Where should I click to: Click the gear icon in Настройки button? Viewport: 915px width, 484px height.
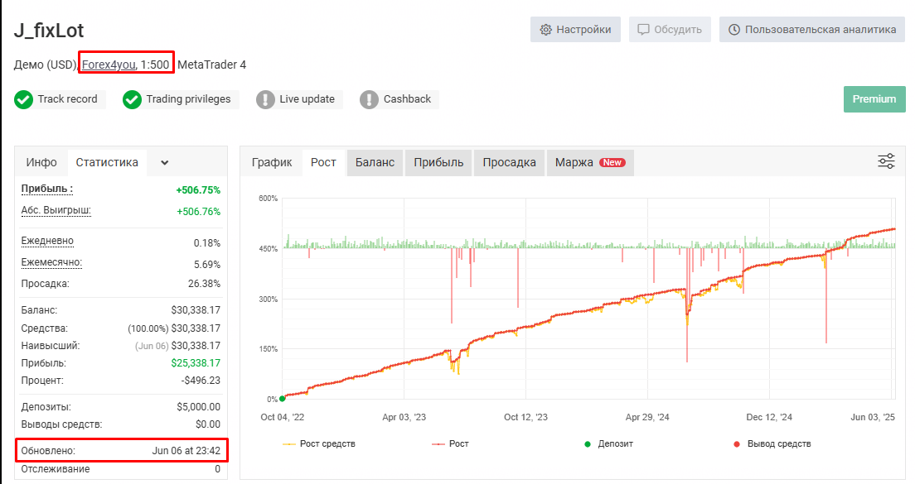(545, 30)
